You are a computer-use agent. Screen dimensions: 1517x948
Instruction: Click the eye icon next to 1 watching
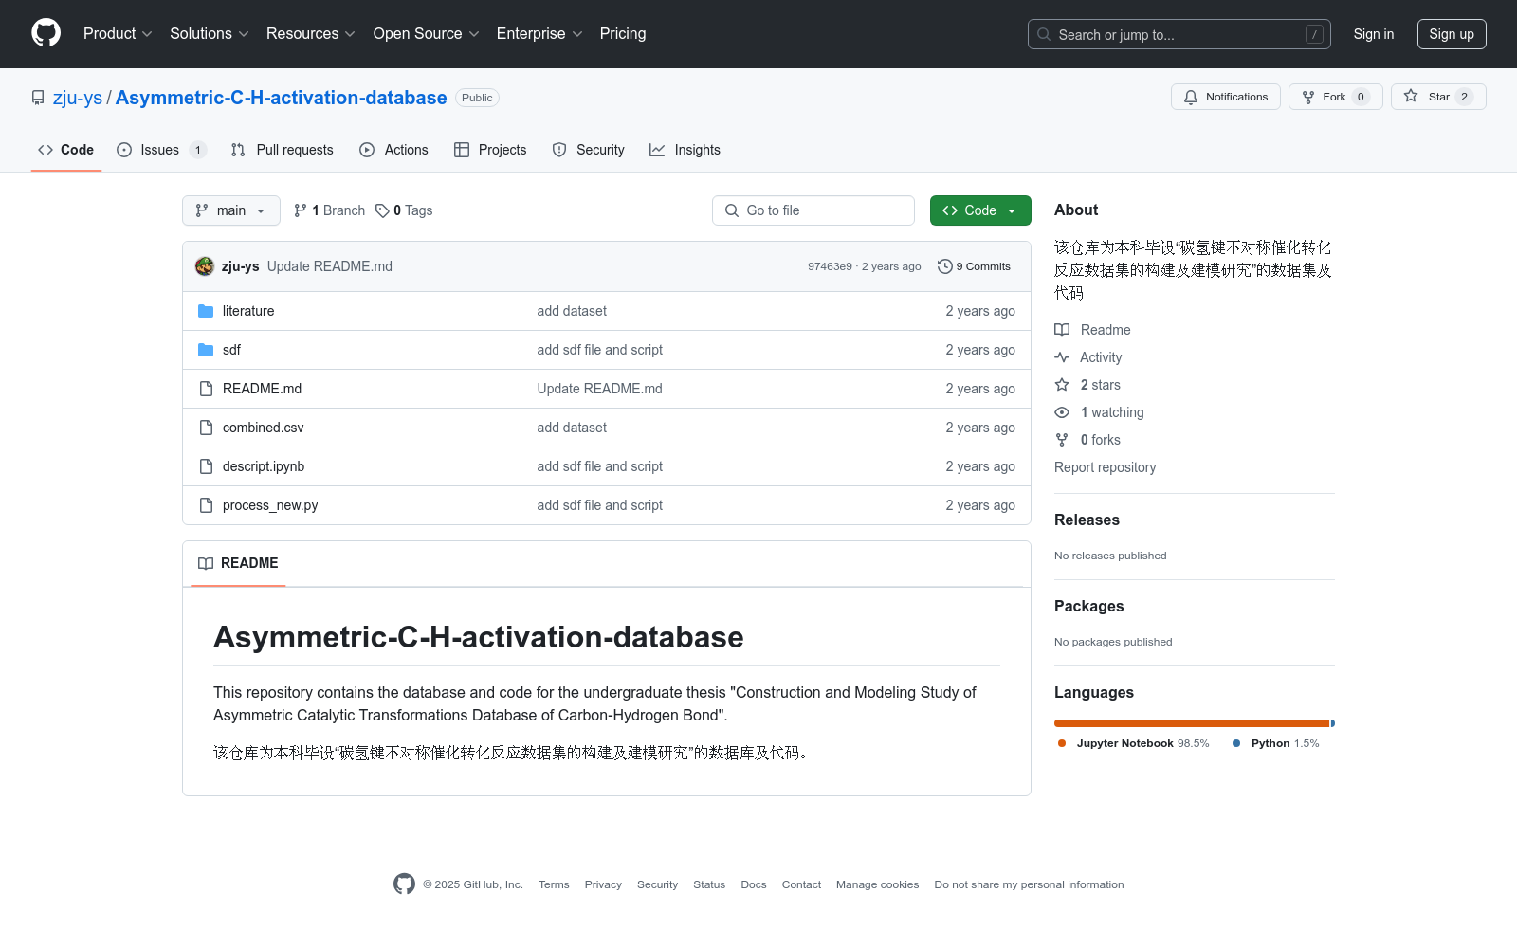coord(1062,412)
